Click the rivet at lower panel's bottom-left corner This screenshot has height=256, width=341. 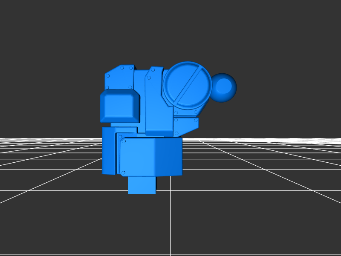pyautogui.click(x=123, y=173)
